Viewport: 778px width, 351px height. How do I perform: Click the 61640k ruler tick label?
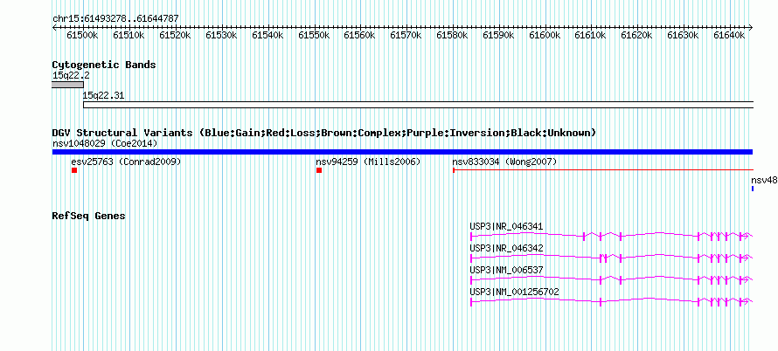pos(729,35)
